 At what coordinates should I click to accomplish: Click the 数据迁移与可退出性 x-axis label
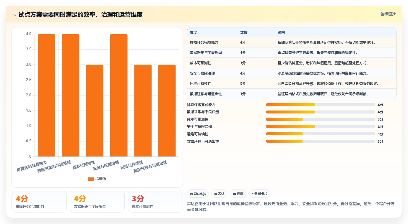tap(150, 167)
